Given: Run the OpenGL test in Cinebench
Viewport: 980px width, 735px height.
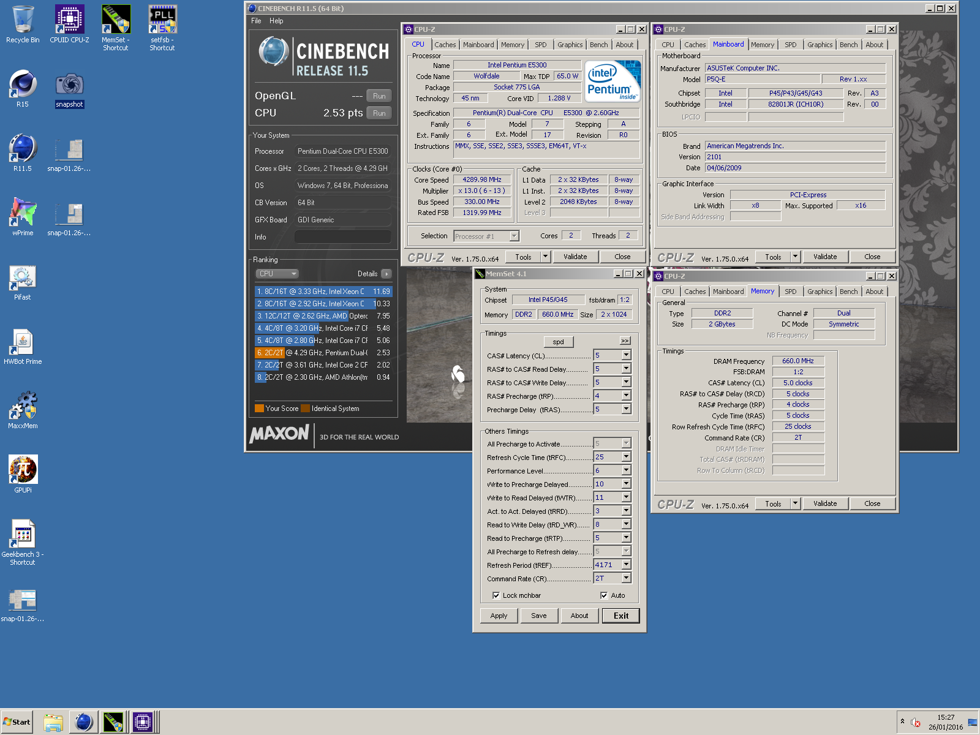Looking at the screenshot, I should [x=379, y=96].
